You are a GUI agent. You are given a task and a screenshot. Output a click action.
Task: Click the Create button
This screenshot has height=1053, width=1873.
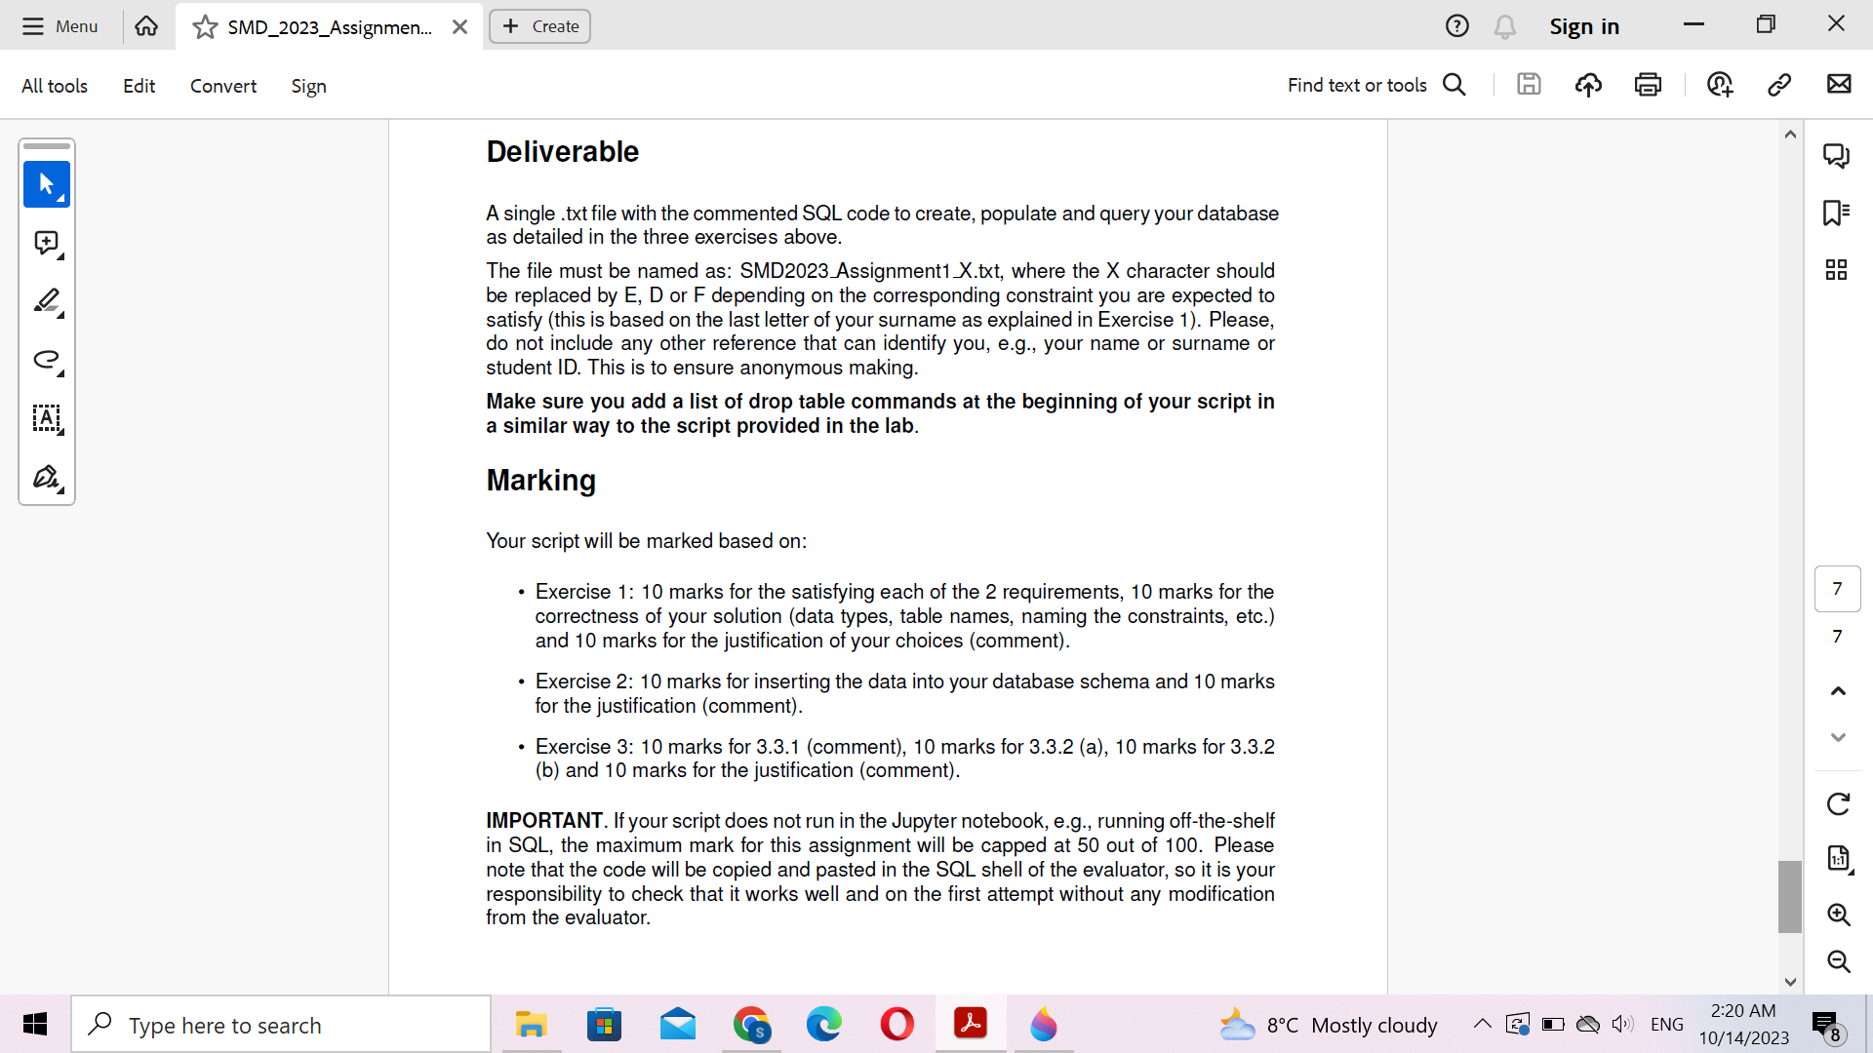539,26
